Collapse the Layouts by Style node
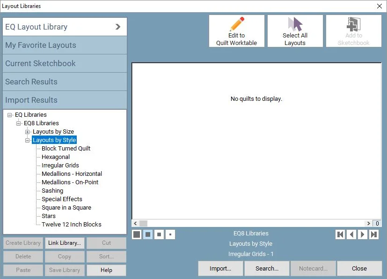 click(28, 140)
